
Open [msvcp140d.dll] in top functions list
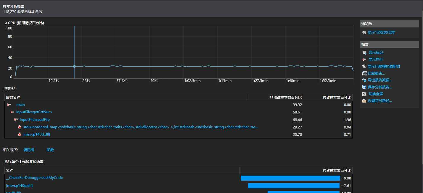pos(19,186)
